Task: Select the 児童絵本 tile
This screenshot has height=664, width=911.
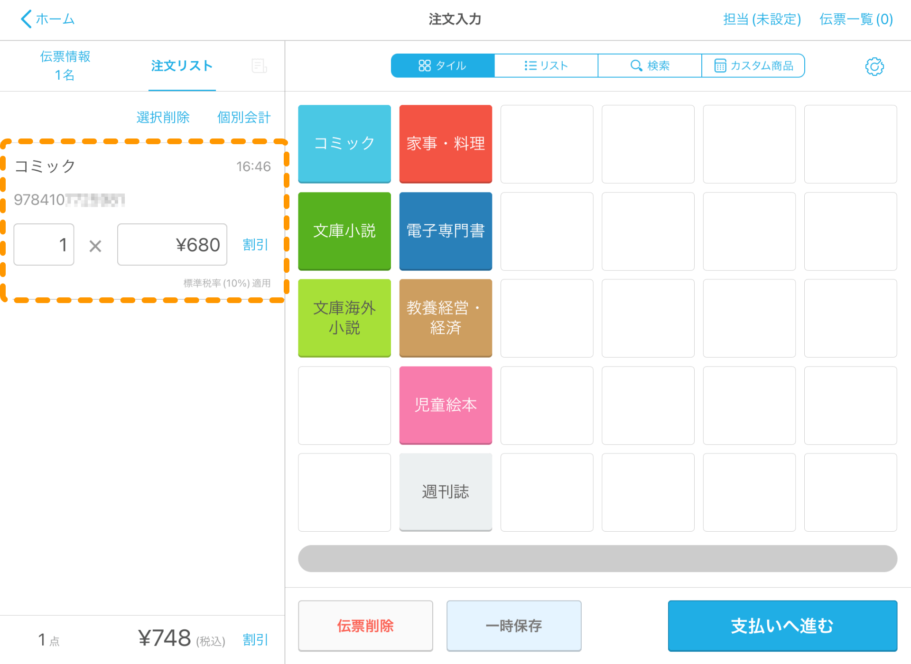Action: click(x=446, y=405)
